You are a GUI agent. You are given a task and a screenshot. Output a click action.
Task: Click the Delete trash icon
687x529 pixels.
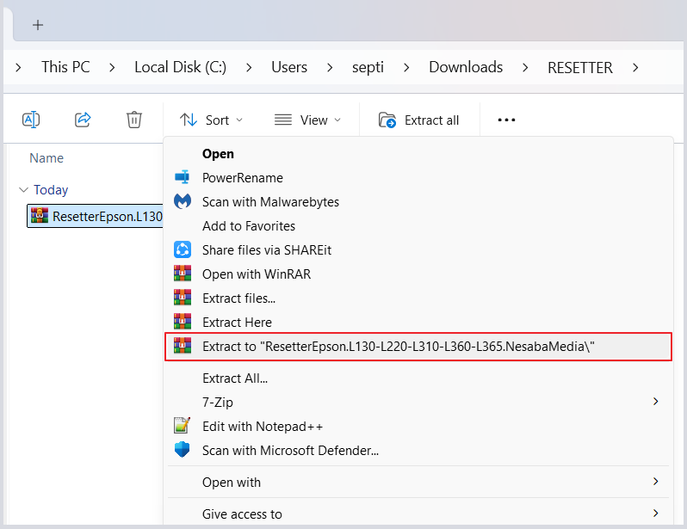click(x=134, y=120)
